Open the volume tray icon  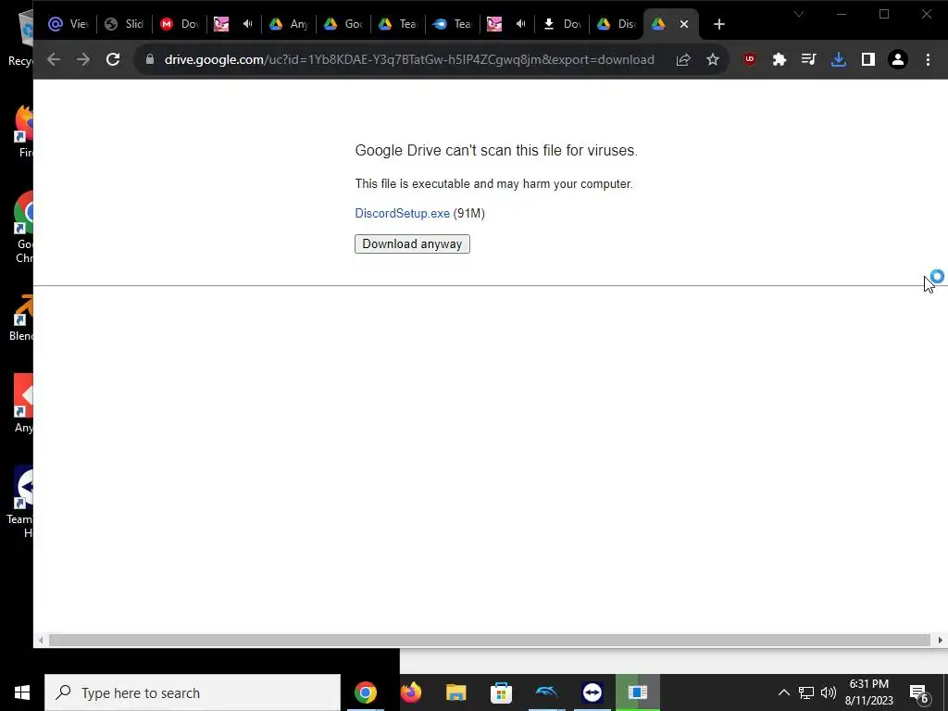pos(829,692)
